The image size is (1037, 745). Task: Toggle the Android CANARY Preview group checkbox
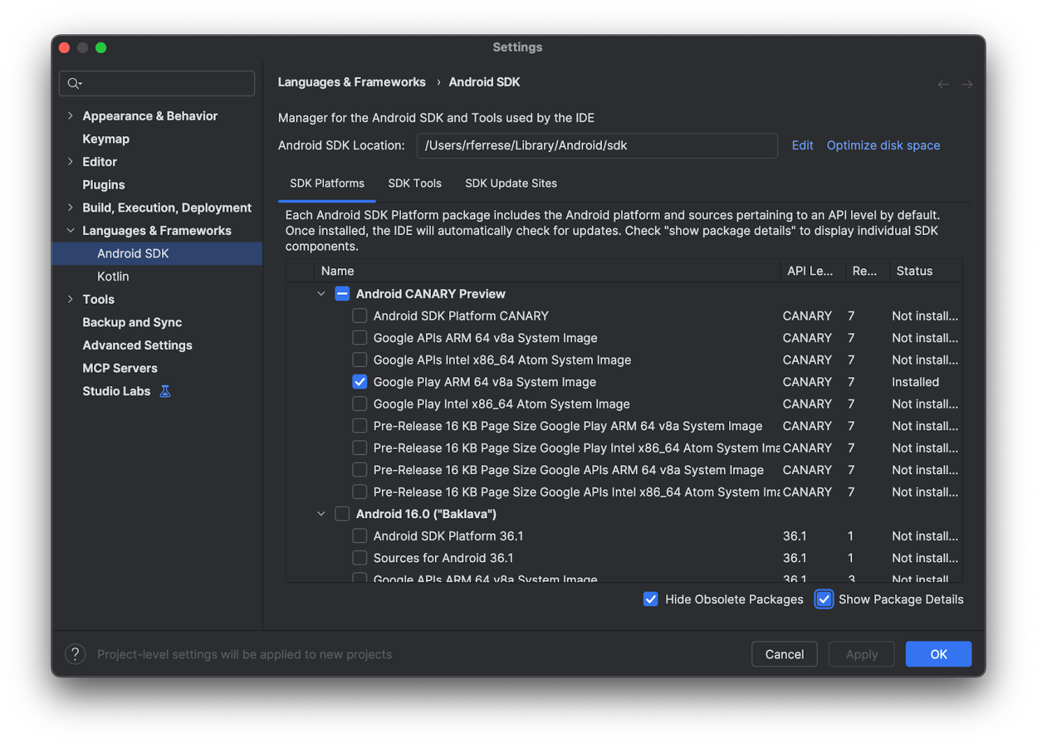[x=342, y=294]
